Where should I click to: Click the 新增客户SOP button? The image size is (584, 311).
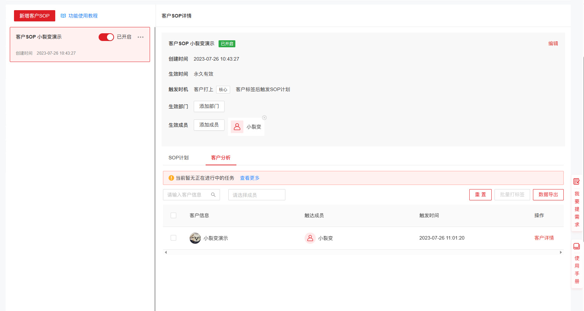tap(35, 16)
